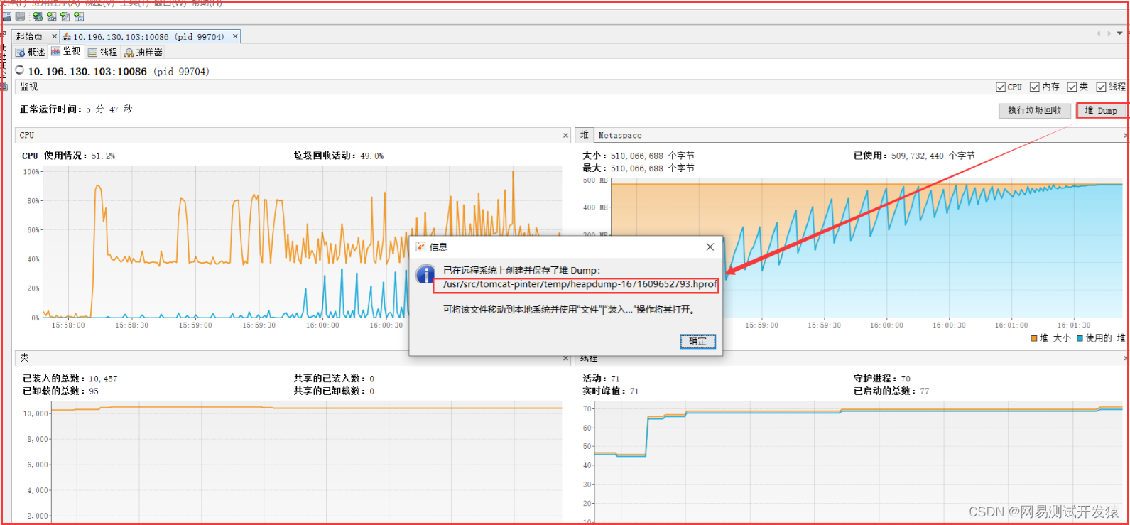Click the Add Remote Host toolbar icon
This screenshot has width=1130, height=525.
click(x=38, y=16)
